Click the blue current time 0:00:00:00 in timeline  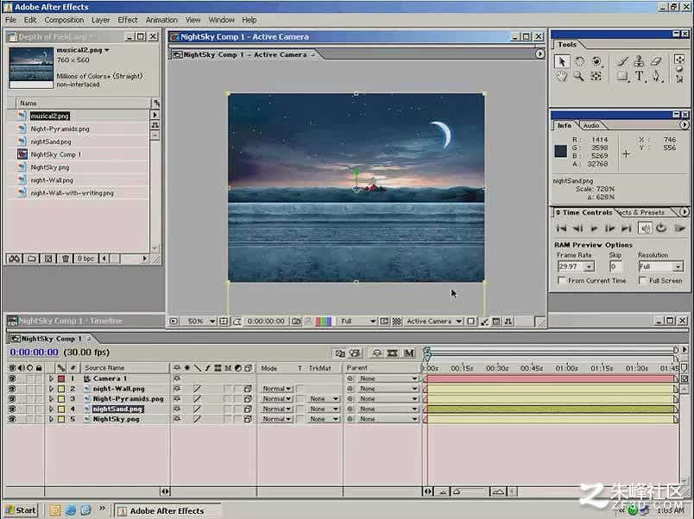point(34,353)
